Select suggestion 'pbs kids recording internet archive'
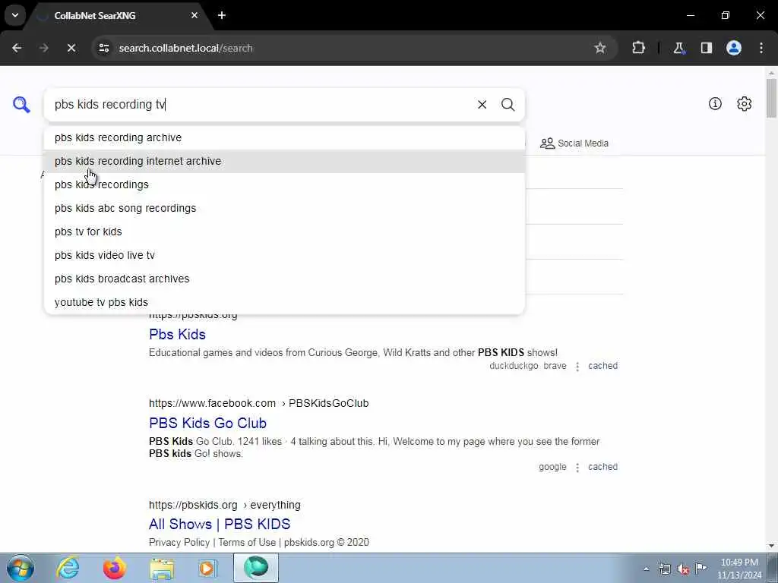 point(284,161)
